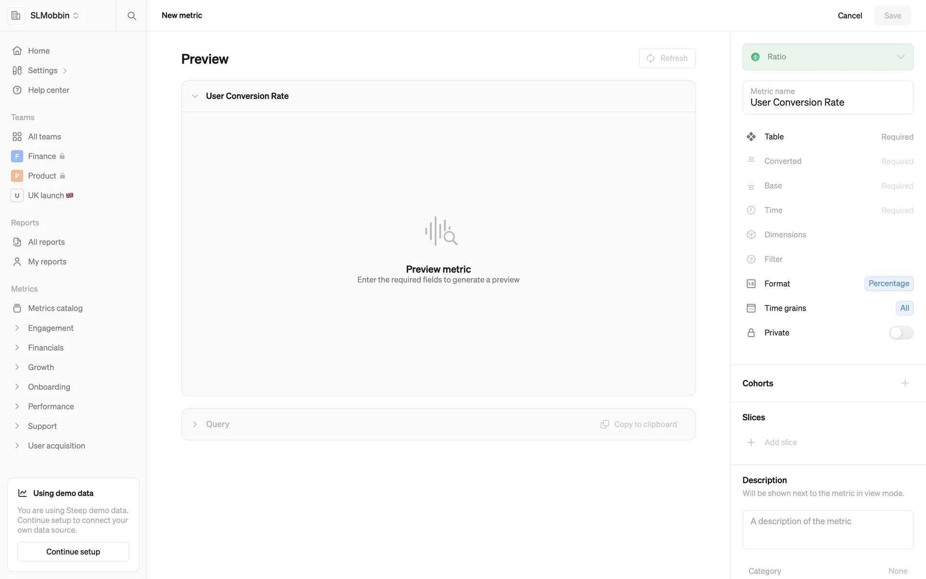Image resolution: width=926 pixels, height=579 pixels.
Task: Click the Percentage format badge
Action: [888, 284]
